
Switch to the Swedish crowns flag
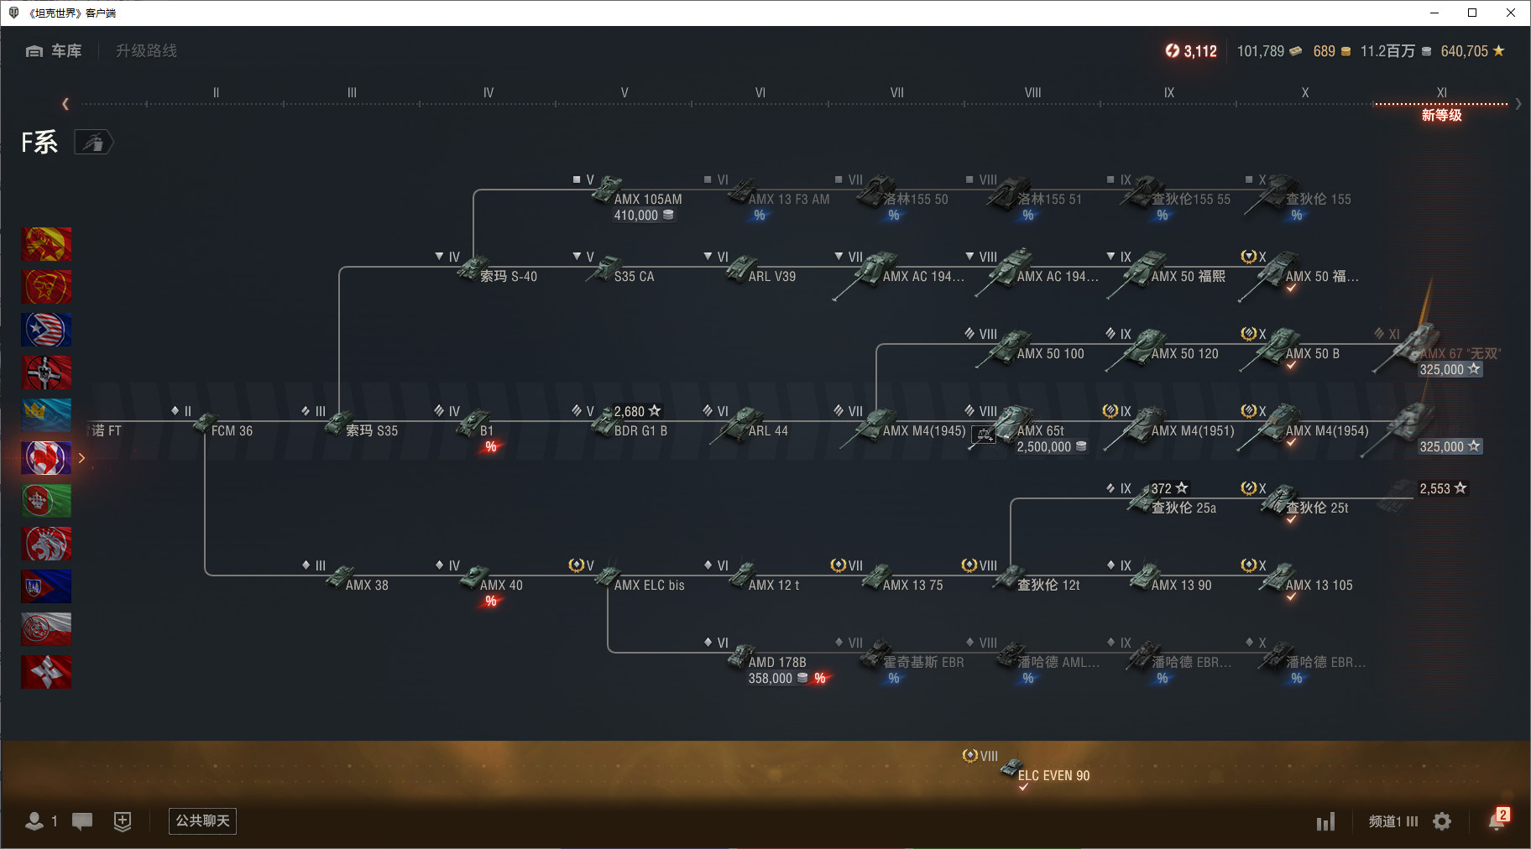pyautogui.click(x=46, y=414)
